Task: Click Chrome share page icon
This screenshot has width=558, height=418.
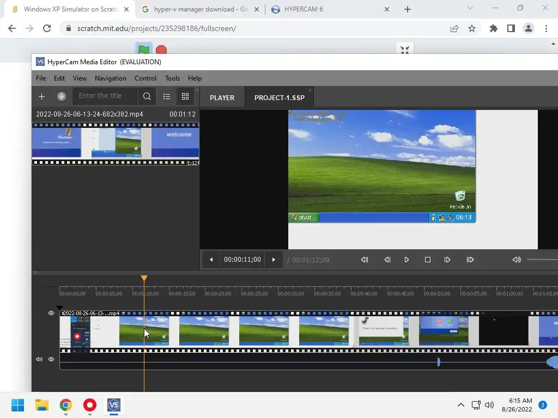Action: pyautogui.click(x=454, y=28)
